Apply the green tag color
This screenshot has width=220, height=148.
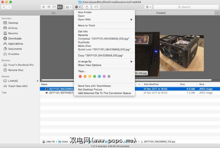(95, 76)
